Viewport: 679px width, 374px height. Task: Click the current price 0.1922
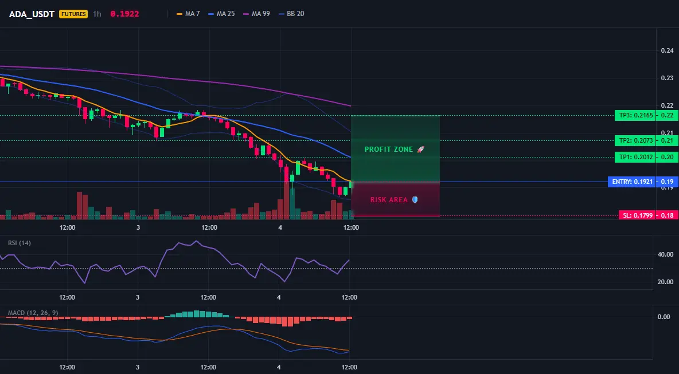click(x=124, y=14)
